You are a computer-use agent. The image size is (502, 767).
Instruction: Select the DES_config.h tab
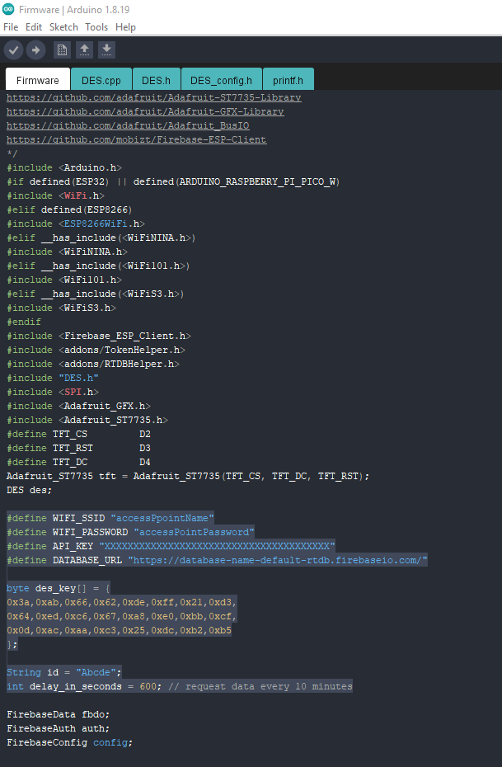[x=222, y=81]
